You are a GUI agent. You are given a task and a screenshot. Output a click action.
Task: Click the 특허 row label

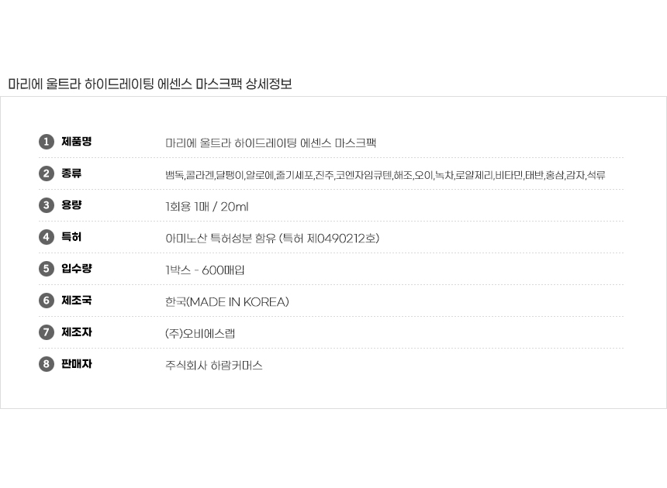(x=71, y=237)
